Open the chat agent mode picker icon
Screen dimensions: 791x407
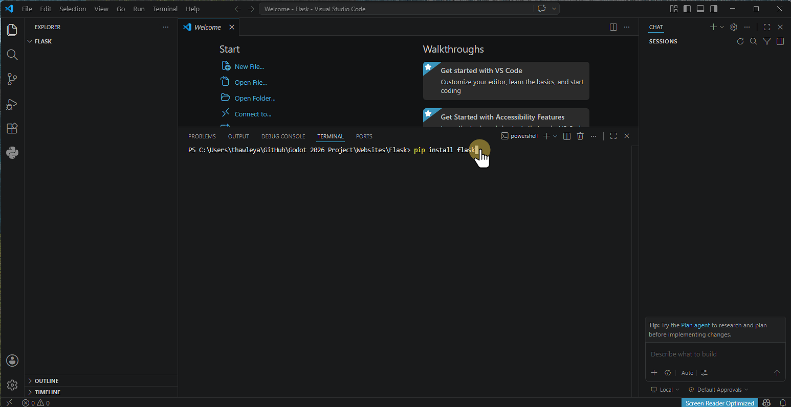668,373
